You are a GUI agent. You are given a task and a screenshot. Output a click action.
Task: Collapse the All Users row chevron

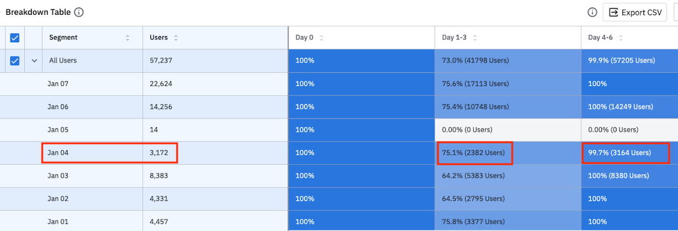tap(34, 61)
